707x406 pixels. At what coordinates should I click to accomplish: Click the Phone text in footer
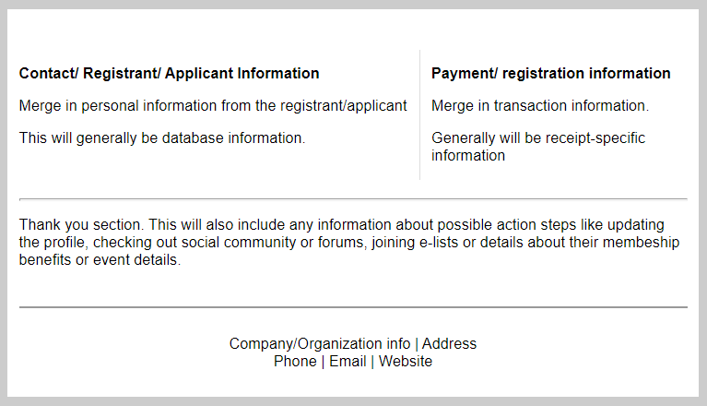[x=295, y=362]
